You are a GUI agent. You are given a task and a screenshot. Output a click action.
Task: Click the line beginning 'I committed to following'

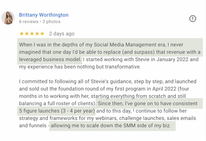point(108,81)
